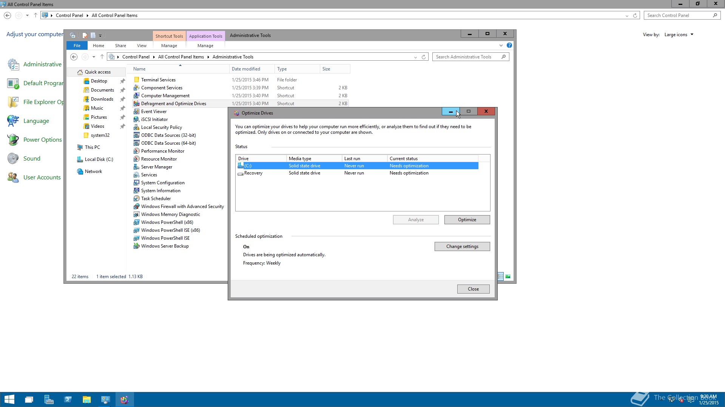Click the Services gear icon

tap(137, 175)
